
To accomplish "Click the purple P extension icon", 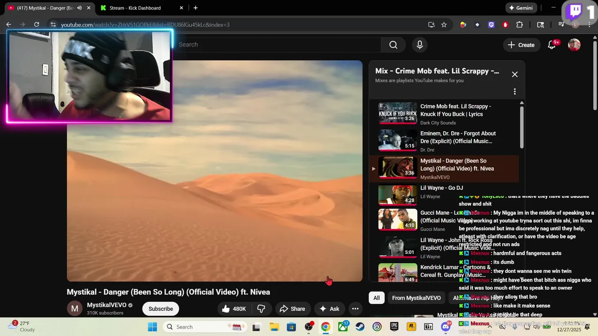I will coord(491,25).
